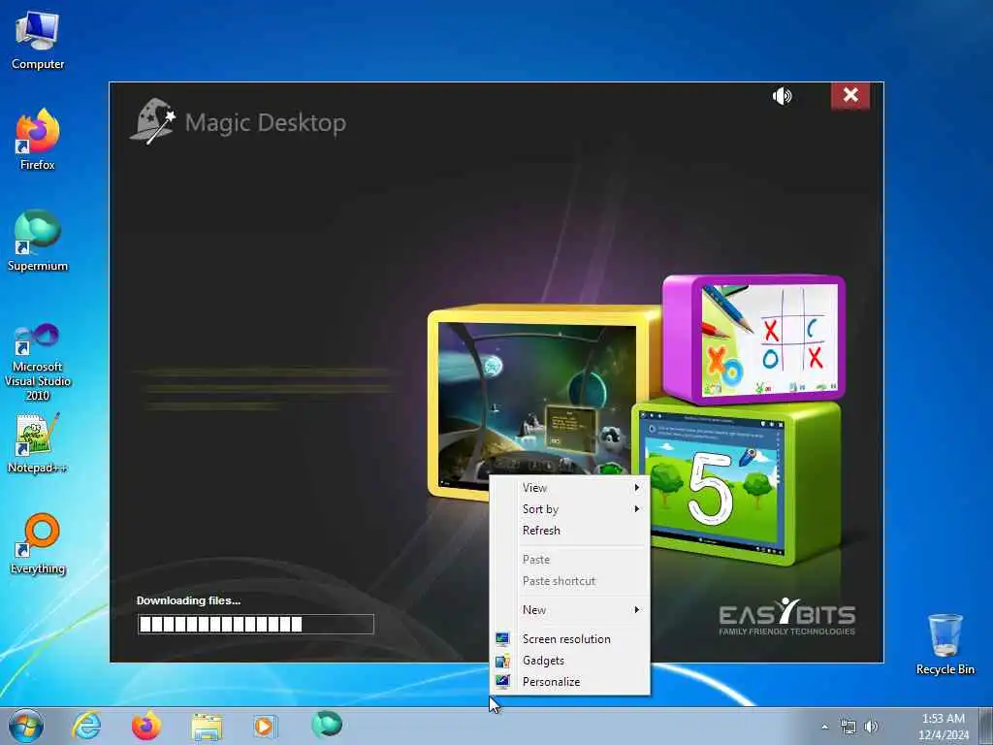This screenshot has height=745, width=993.
Task: Click the tic-tac-toe thumbnail in purple box
Action: click(x=769, y=339)
